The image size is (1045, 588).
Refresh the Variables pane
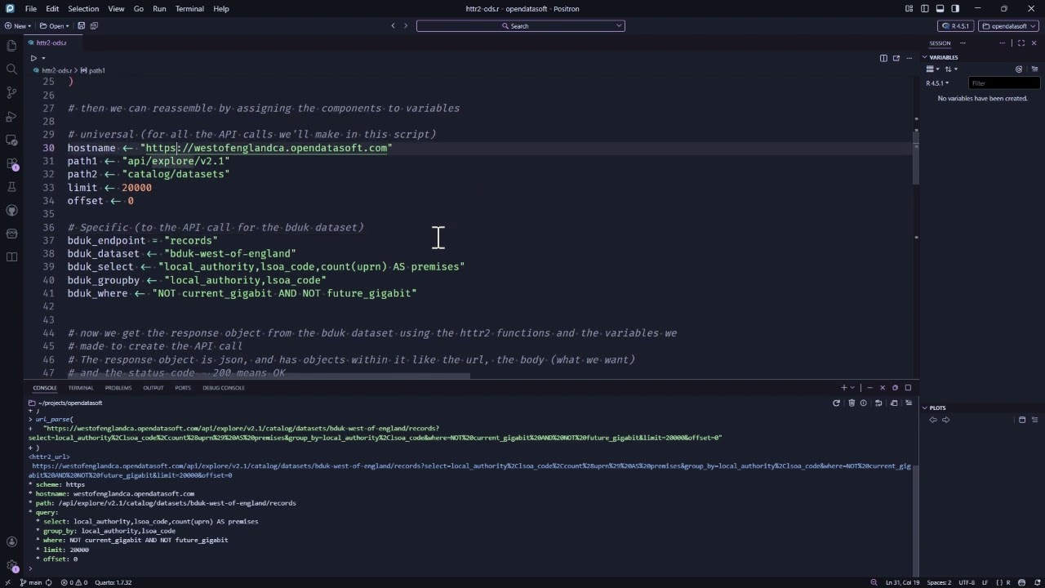pos(1019,69)
